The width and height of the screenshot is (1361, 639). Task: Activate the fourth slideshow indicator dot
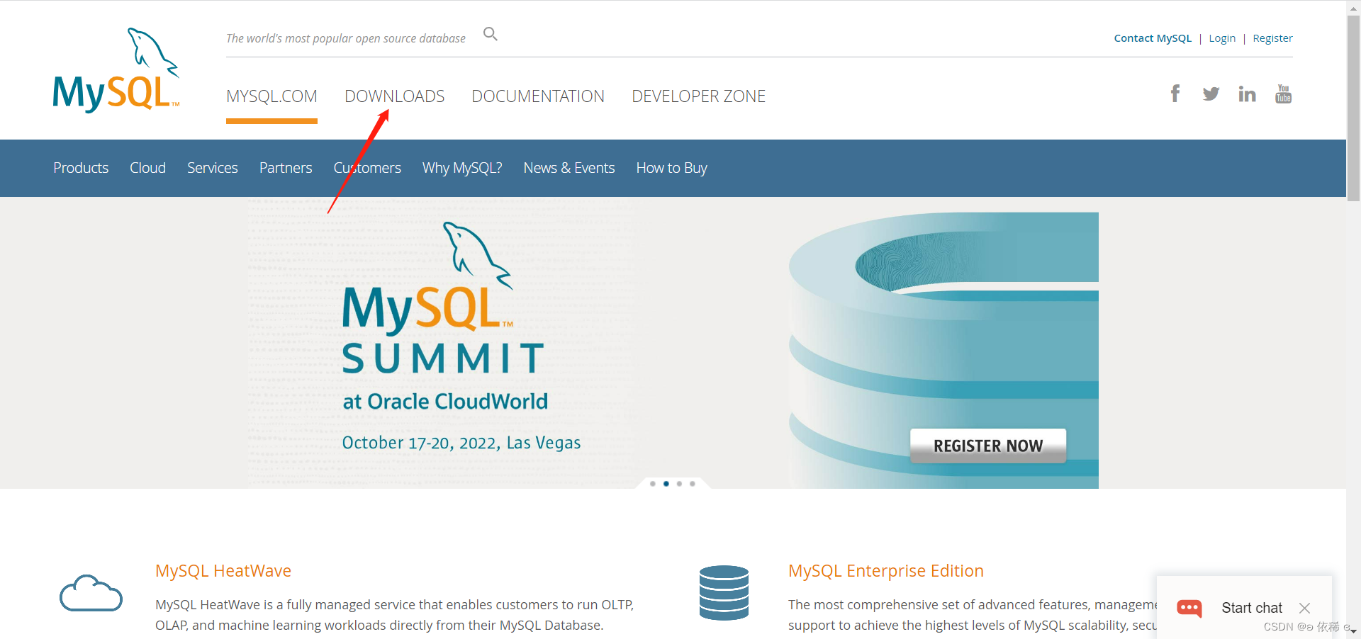coord(693,484)
